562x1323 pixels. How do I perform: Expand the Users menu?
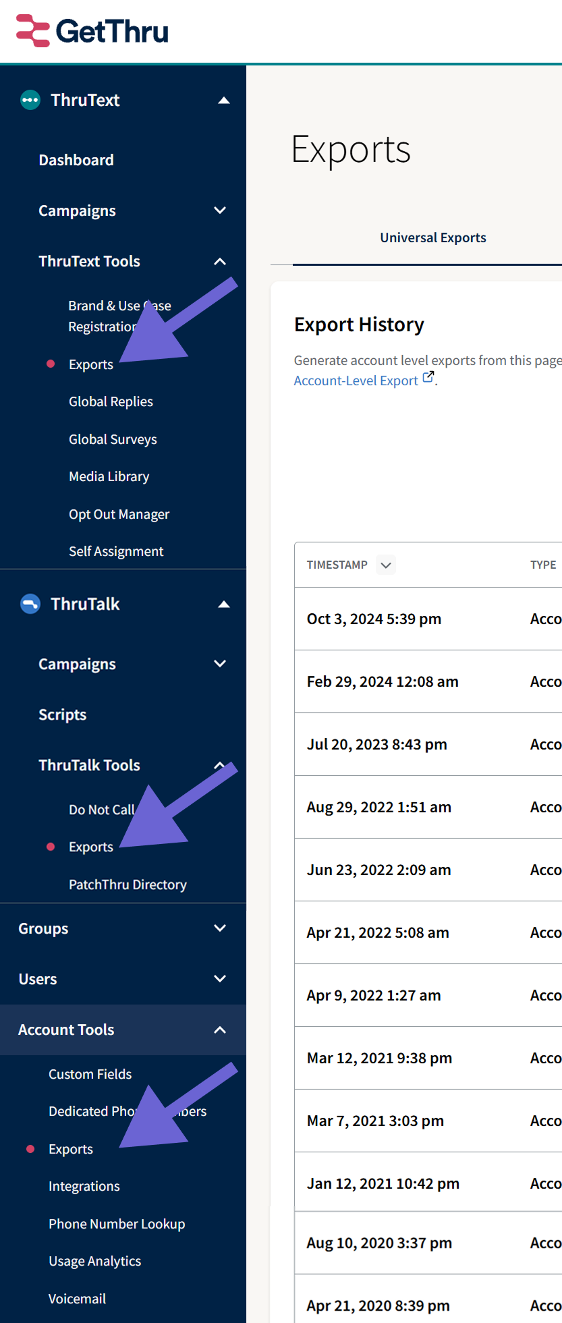point(220,979)
